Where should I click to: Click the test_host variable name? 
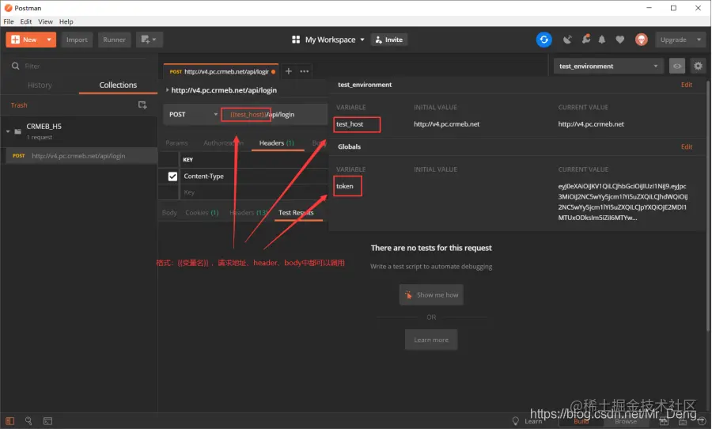click(x=350, y=124)
